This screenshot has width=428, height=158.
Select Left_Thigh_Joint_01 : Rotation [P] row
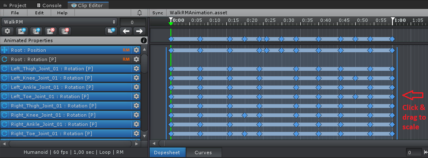coord(71,69)
